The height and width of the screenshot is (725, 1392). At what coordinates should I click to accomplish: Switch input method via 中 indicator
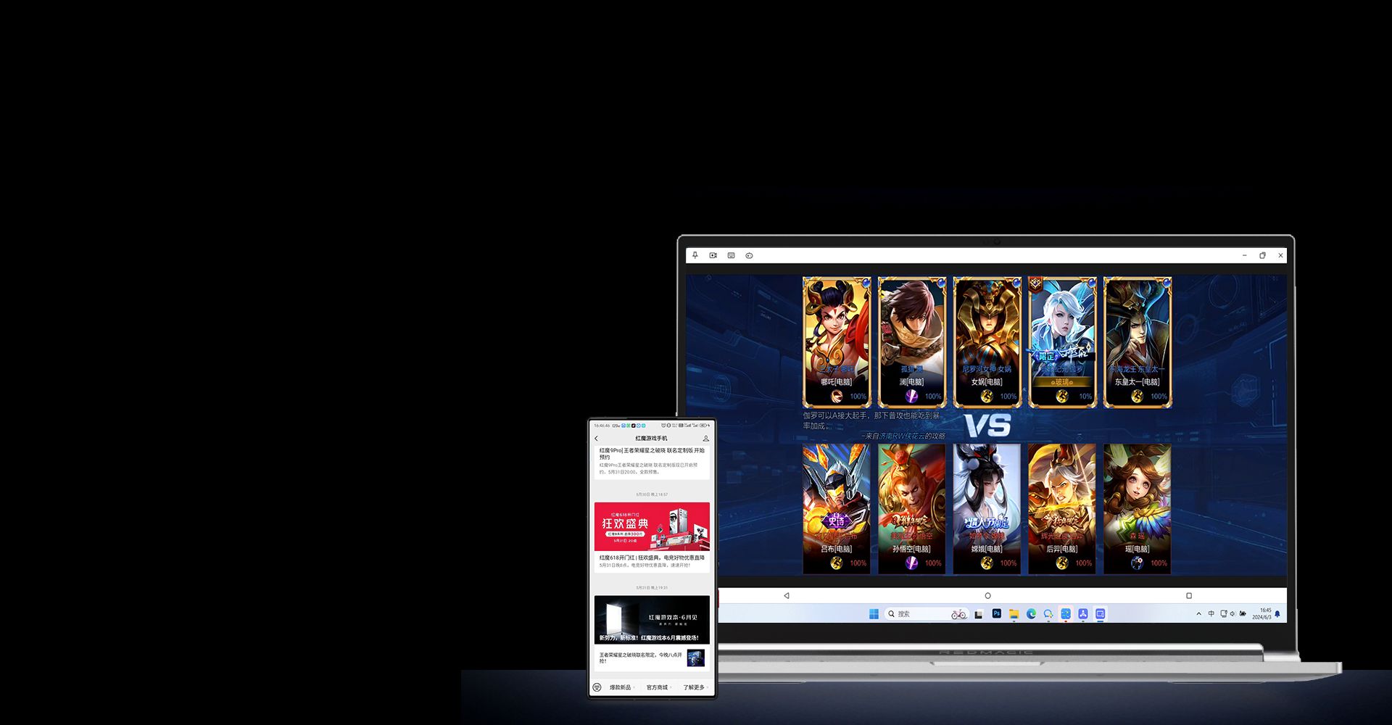coord(1211,614)
